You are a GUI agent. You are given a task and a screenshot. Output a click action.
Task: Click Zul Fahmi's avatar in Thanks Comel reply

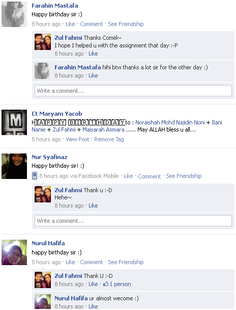[x=43, y=42]
